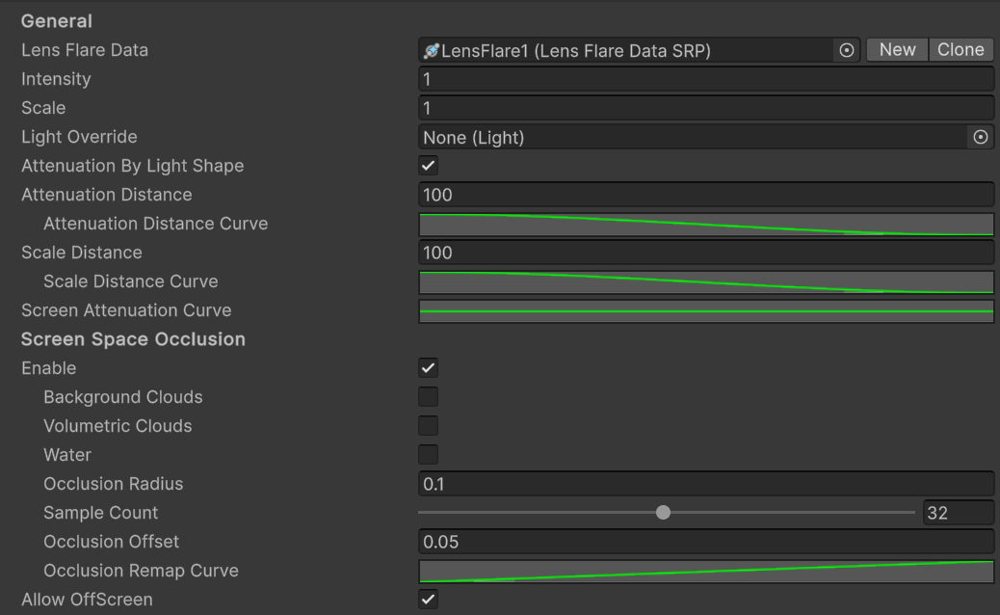1000x615 pixels.
Task: Disable Screen Space Occlusion Enable checkbox
Action: tap(429, 368)
